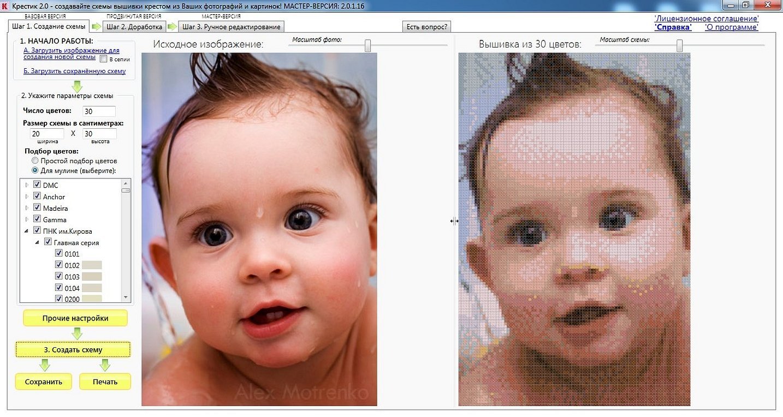Screen dimensions: 783x417
Task: Open tab Шаг 3. Ручное редактирование
Action: 231,27
